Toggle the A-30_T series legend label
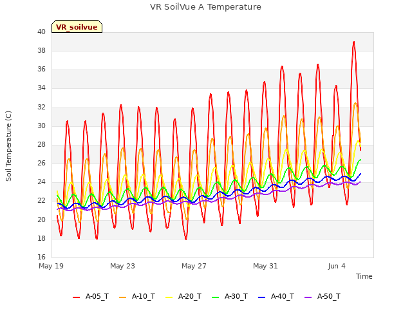The width and height of the screenshot is (412, 309). (x=236, y=297)
